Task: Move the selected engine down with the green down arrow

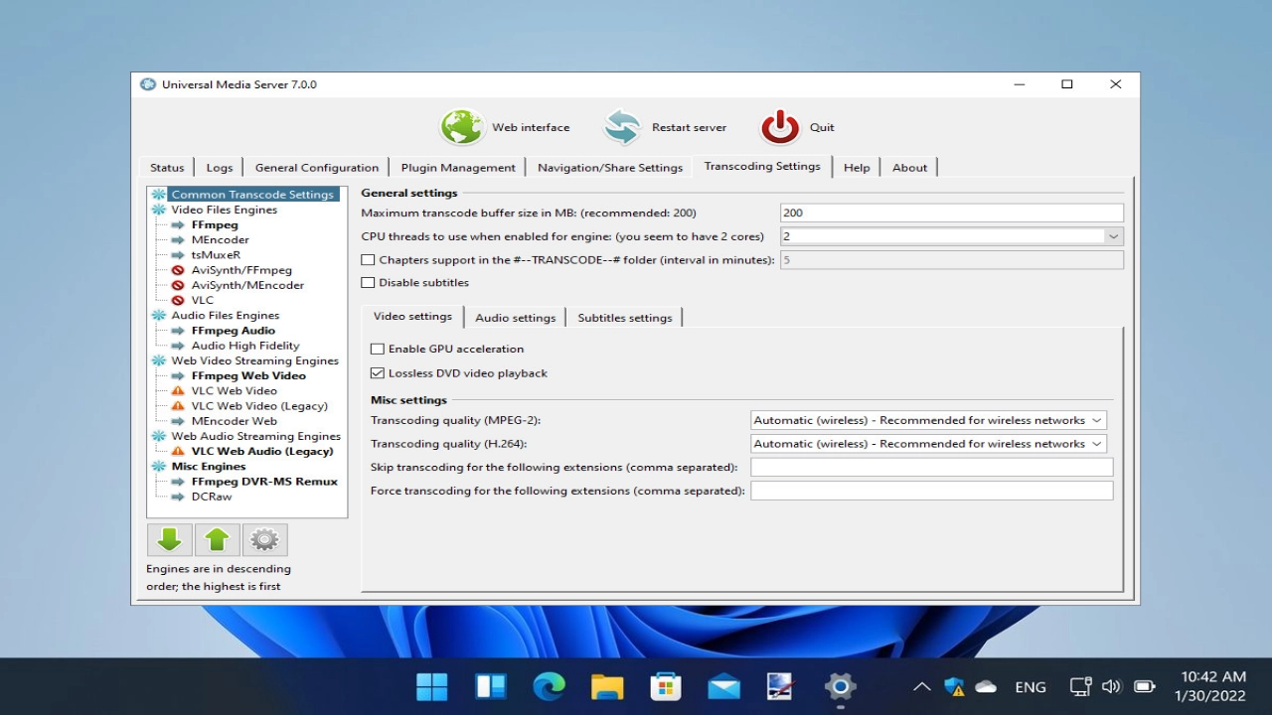Action: click(169, 540)
